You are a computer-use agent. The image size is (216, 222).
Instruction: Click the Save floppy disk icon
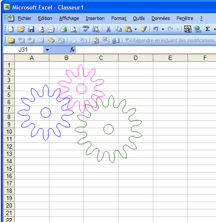click(x=31, y=29)
